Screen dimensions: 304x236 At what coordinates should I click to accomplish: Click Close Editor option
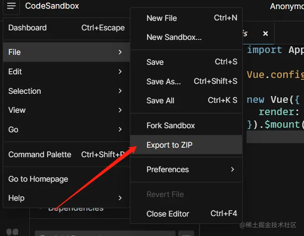[186, 214]
